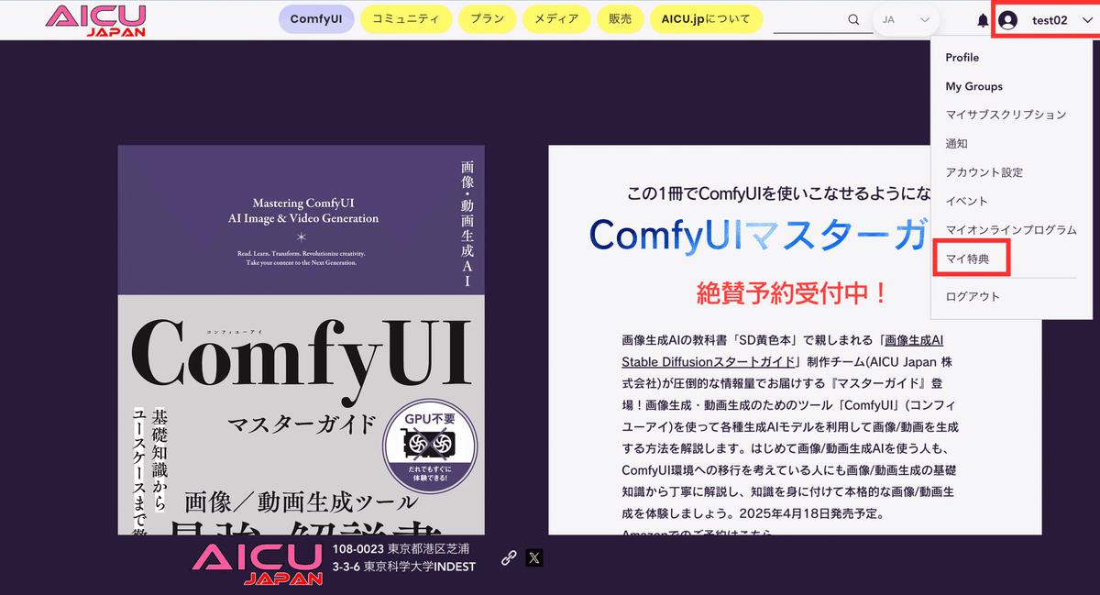1100x595 pixels.
Task: Open the プラン nav item
Action: click(486, 19)
